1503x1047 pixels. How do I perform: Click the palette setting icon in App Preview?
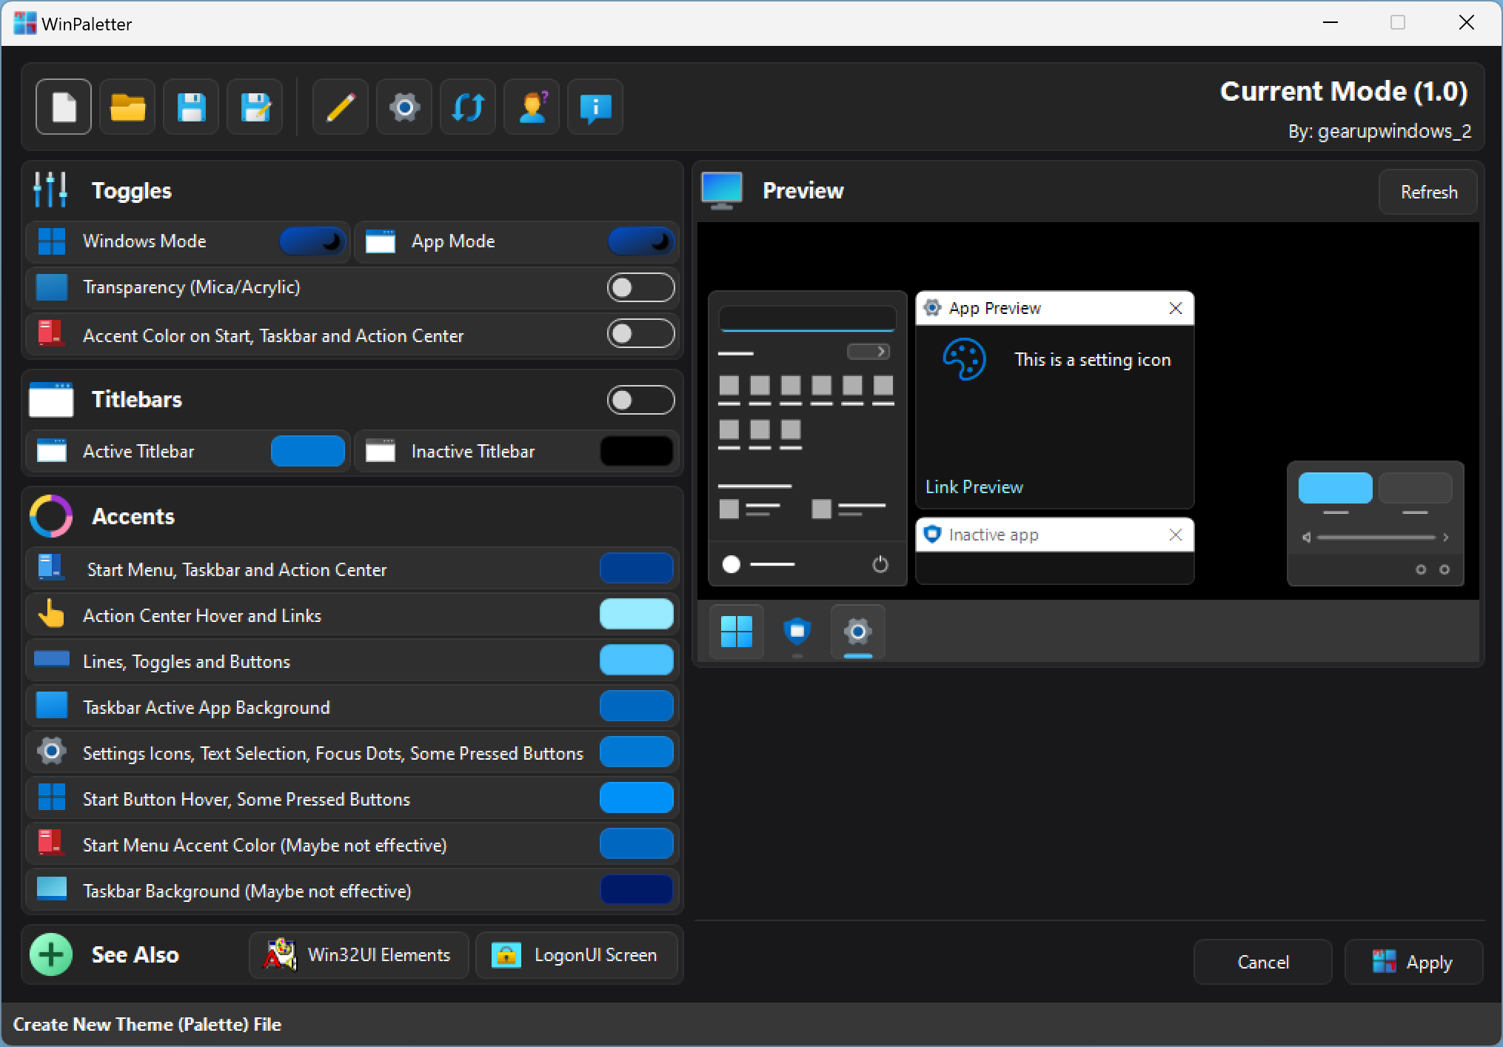tap(964, 360)
